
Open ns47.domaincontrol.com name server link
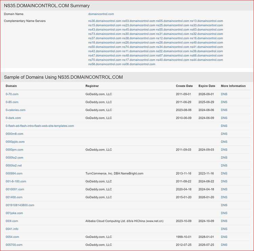pos(105,55)
